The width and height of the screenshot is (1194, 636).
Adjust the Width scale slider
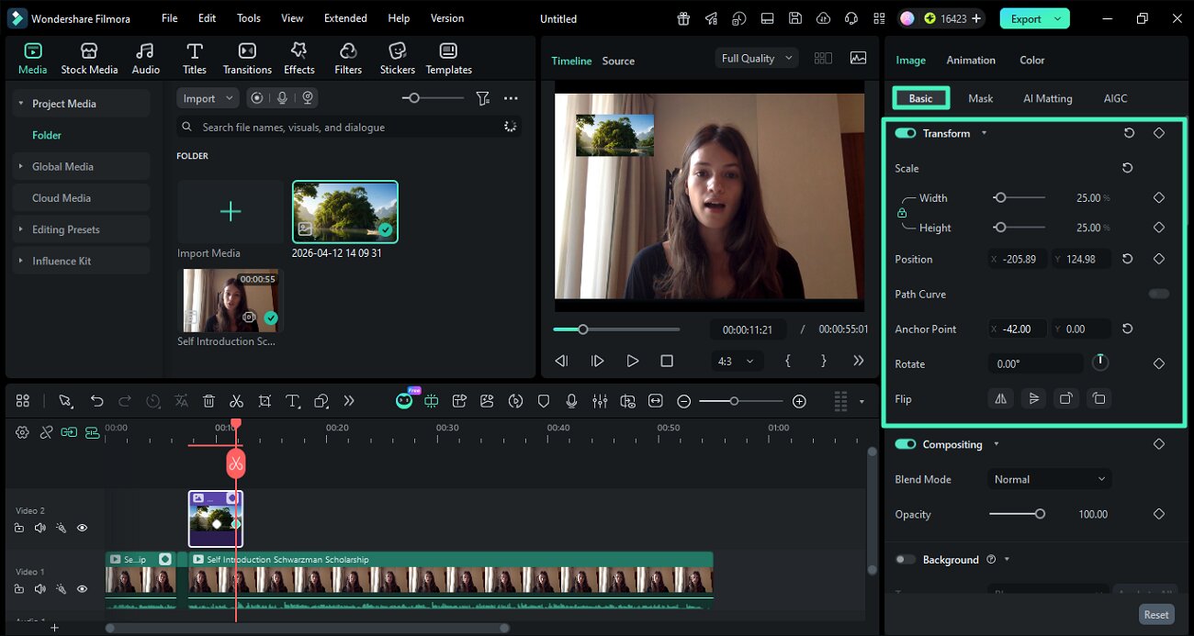pos(1019,197)
